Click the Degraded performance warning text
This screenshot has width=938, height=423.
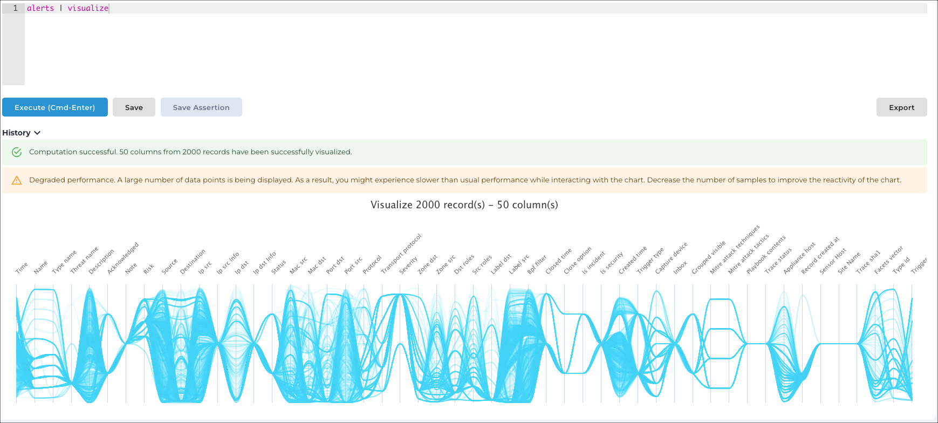pyautogui.click(x=465, y=180)
